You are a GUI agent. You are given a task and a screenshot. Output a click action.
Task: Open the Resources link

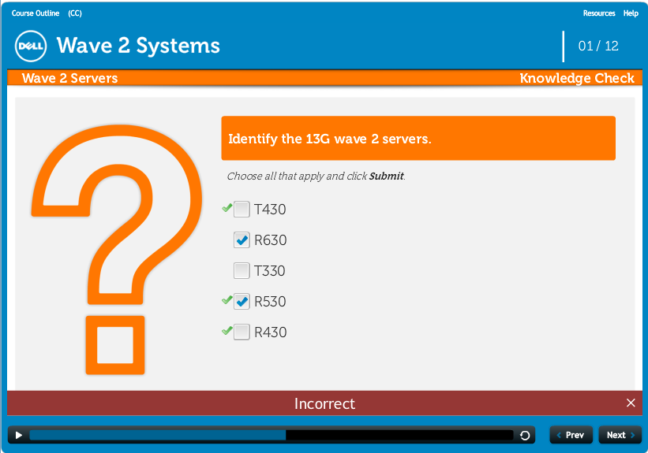tap(599, 13)
